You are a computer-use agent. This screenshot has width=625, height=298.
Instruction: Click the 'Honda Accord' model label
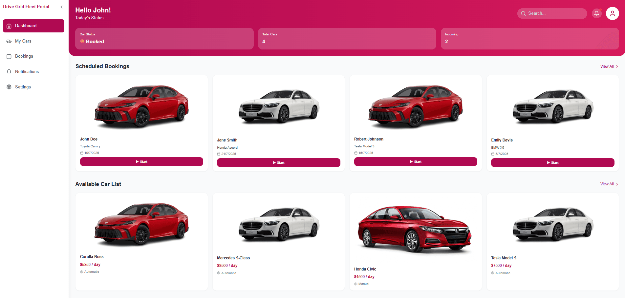[227, 148]
